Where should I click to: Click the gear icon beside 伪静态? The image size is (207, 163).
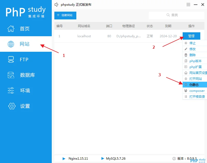click(186, 85)
